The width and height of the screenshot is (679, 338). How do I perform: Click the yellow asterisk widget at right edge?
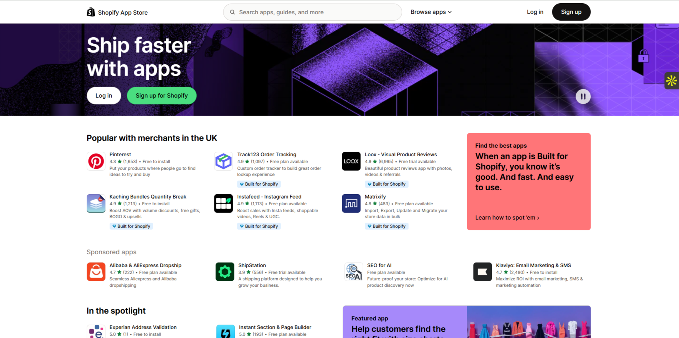click(x=671, y=81)
